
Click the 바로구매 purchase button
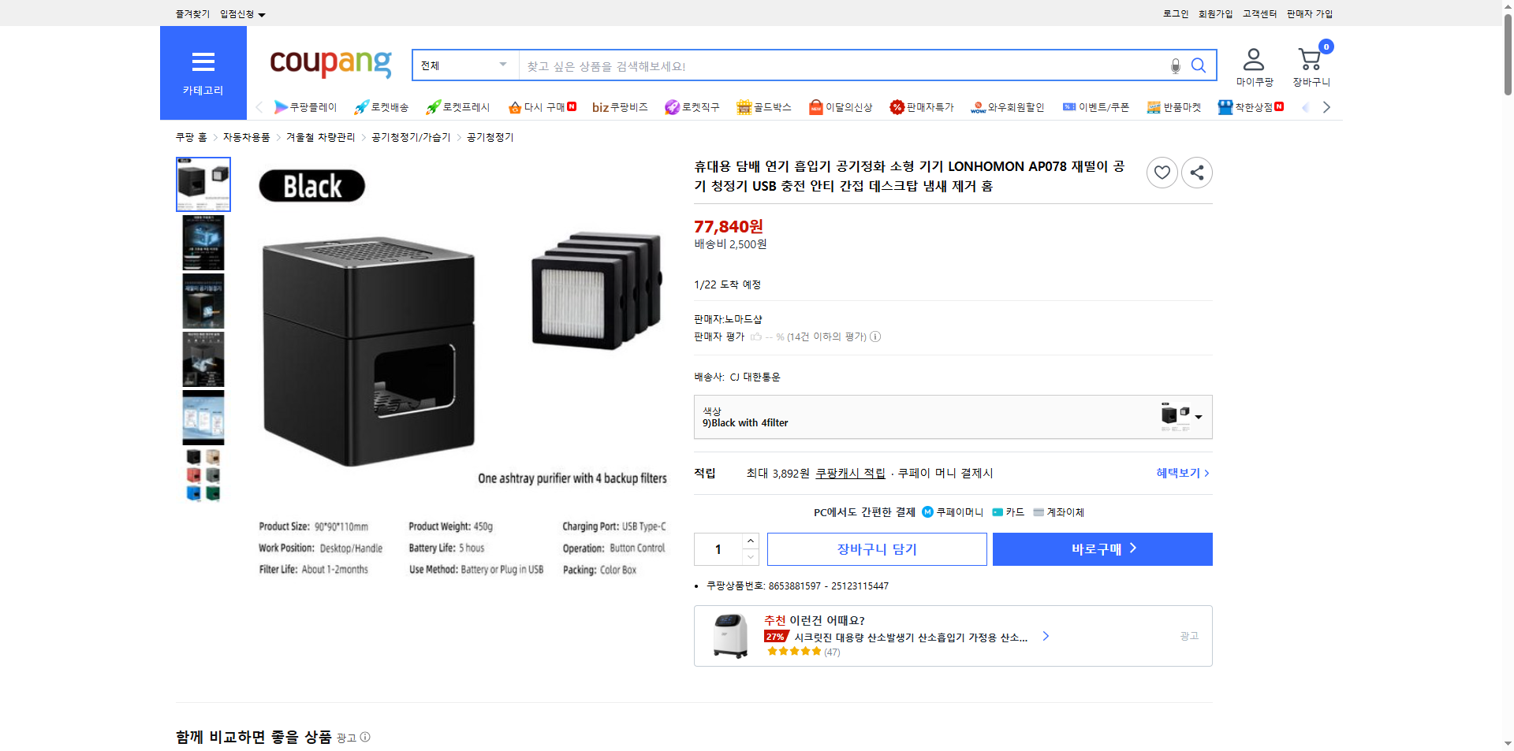click(x=1102, y=548)
